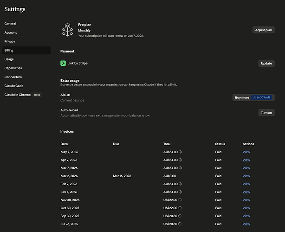Image resolution: width=285 pixels, height=232 pixels.
Task: Click info icon beside Sep 30, 2025 total
Action: (x=180, y=216)
